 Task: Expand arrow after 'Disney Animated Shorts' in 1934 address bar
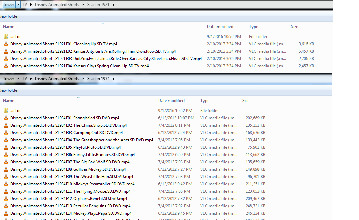click(83, 79)
